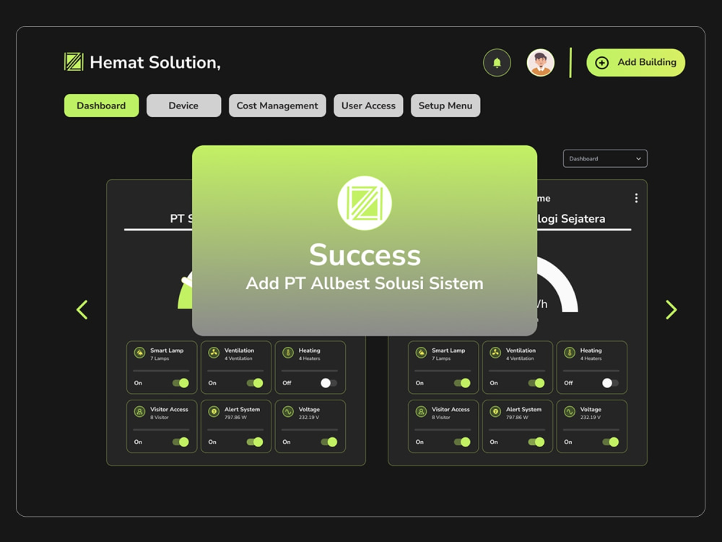Switch off Voltage toggle in logi Sejatera card
The height and width of the screenshot is (542, 722).
click(611, 442)
